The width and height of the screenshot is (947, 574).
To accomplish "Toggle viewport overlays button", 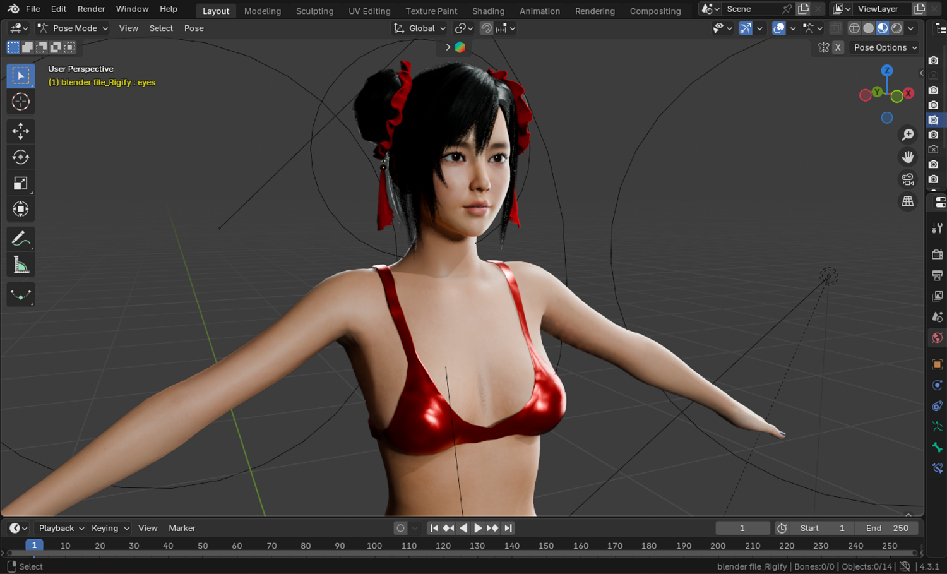I will click(779, 28).
